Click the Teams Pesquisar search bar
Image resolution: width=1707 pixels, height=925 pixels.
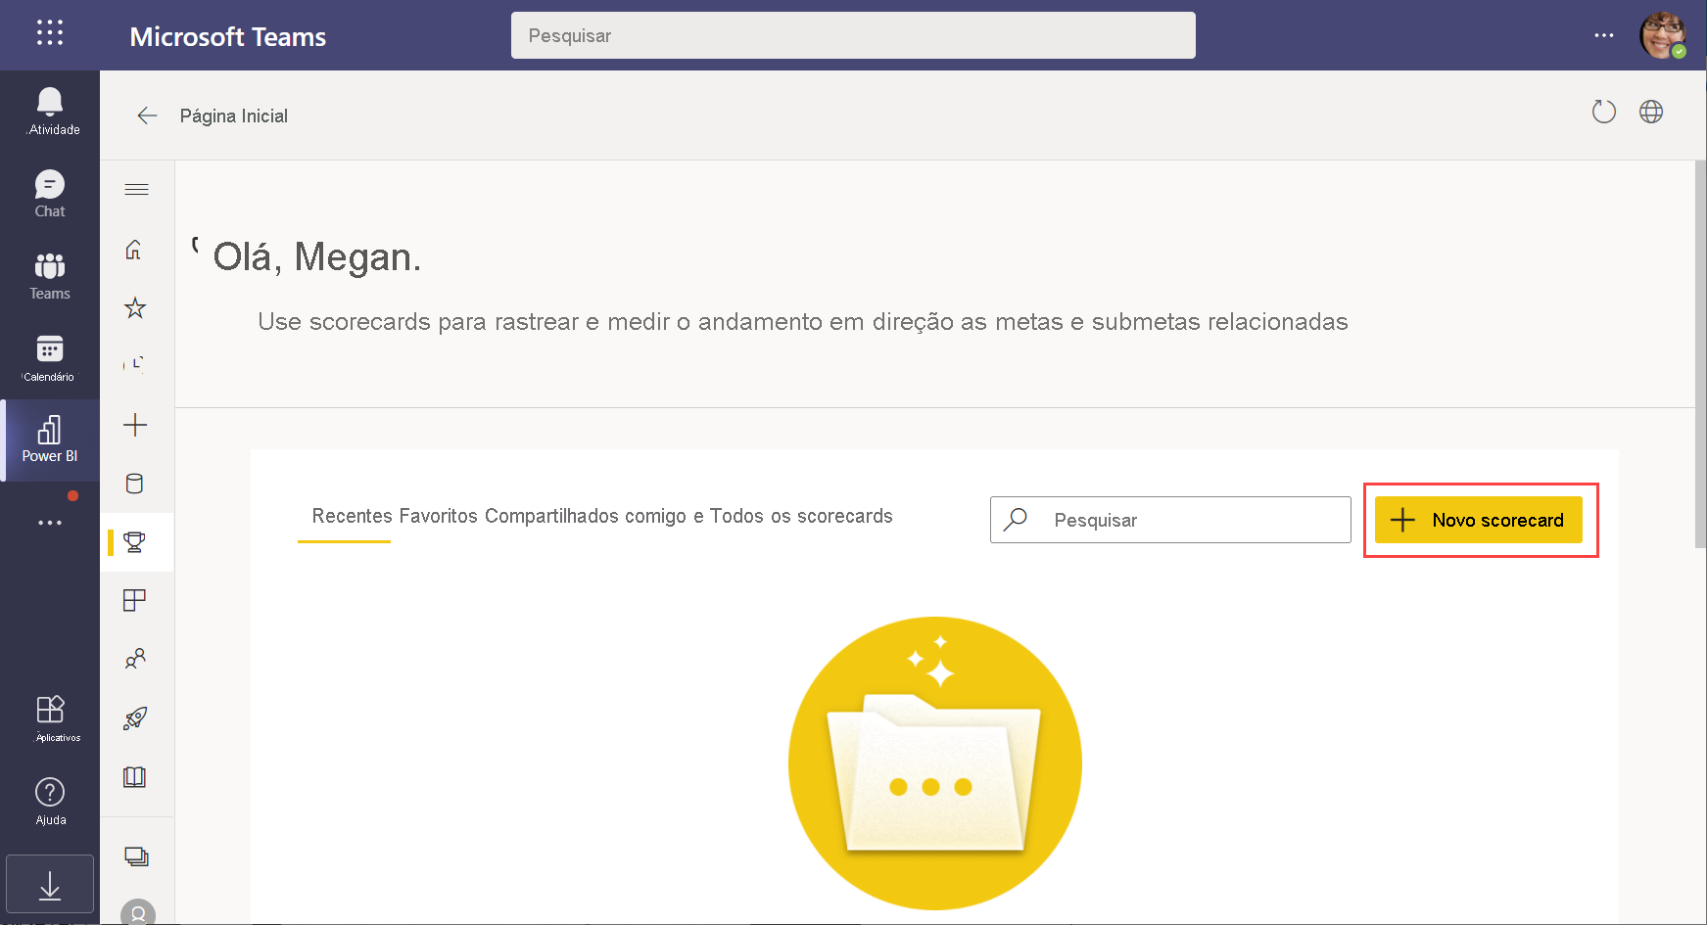pyautogui.click(x=853, y=35)
